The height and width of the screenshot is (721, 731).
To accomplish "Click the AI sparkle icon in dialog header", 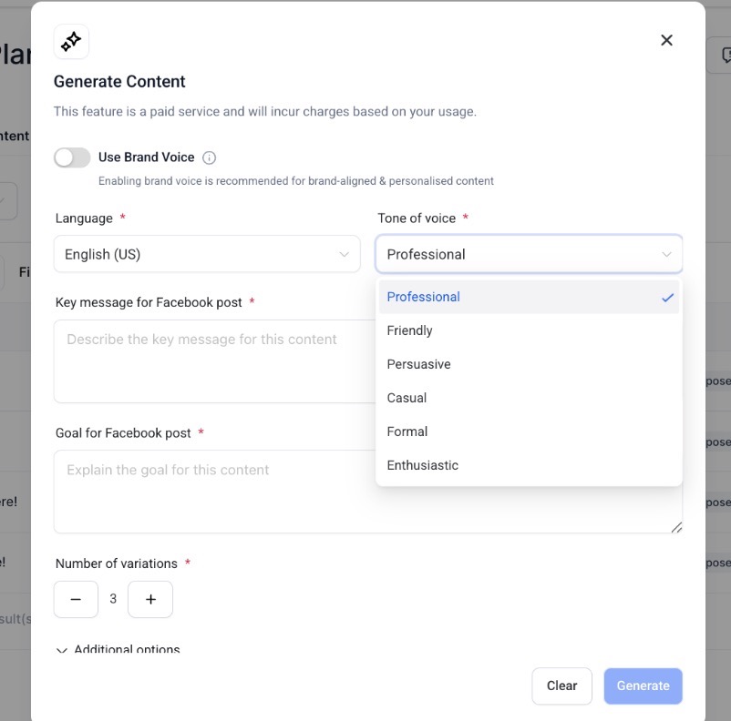I will pyautogui.click(x=71, y=42).
